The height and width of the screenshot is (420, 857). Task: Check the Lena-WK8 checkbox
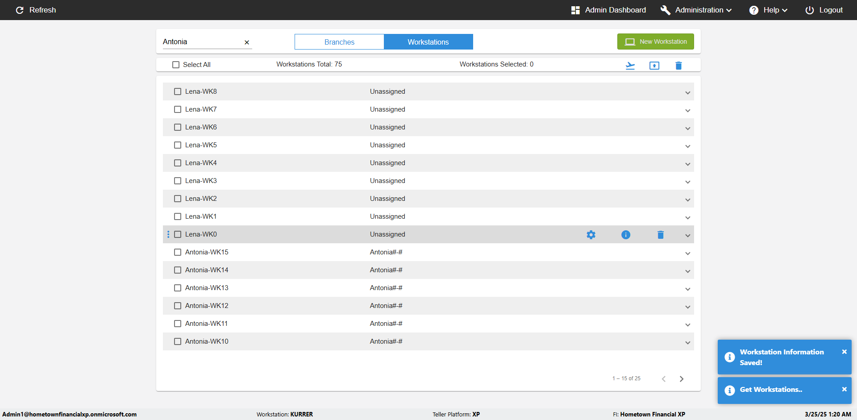click(x=178, y=91)
